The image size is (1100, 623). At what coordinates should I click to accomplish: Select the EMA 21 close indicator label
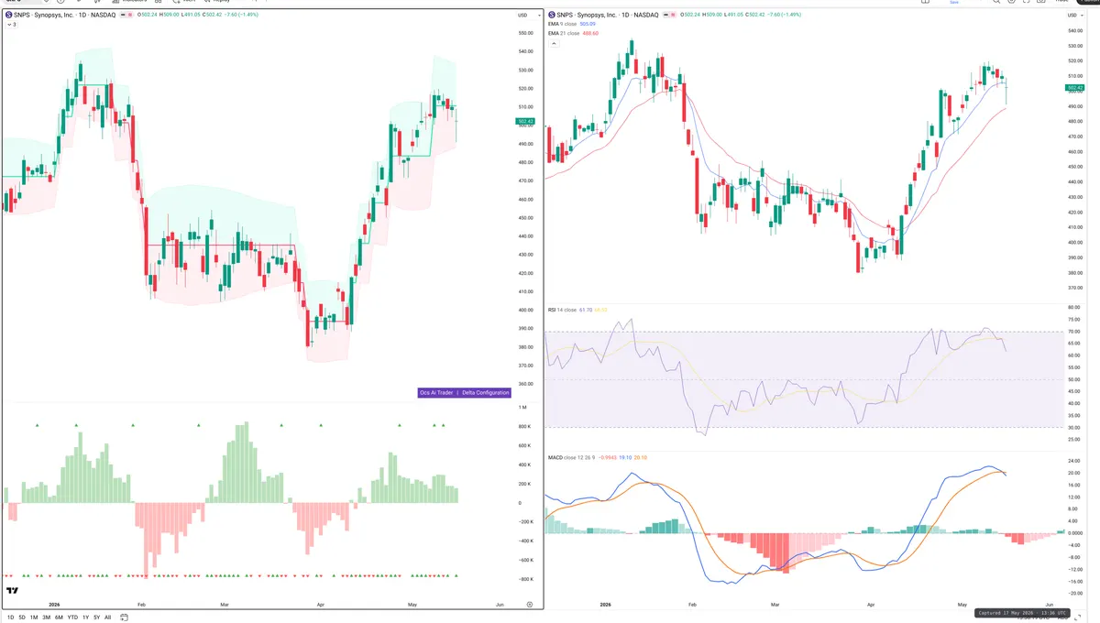(x=564, y=33)
